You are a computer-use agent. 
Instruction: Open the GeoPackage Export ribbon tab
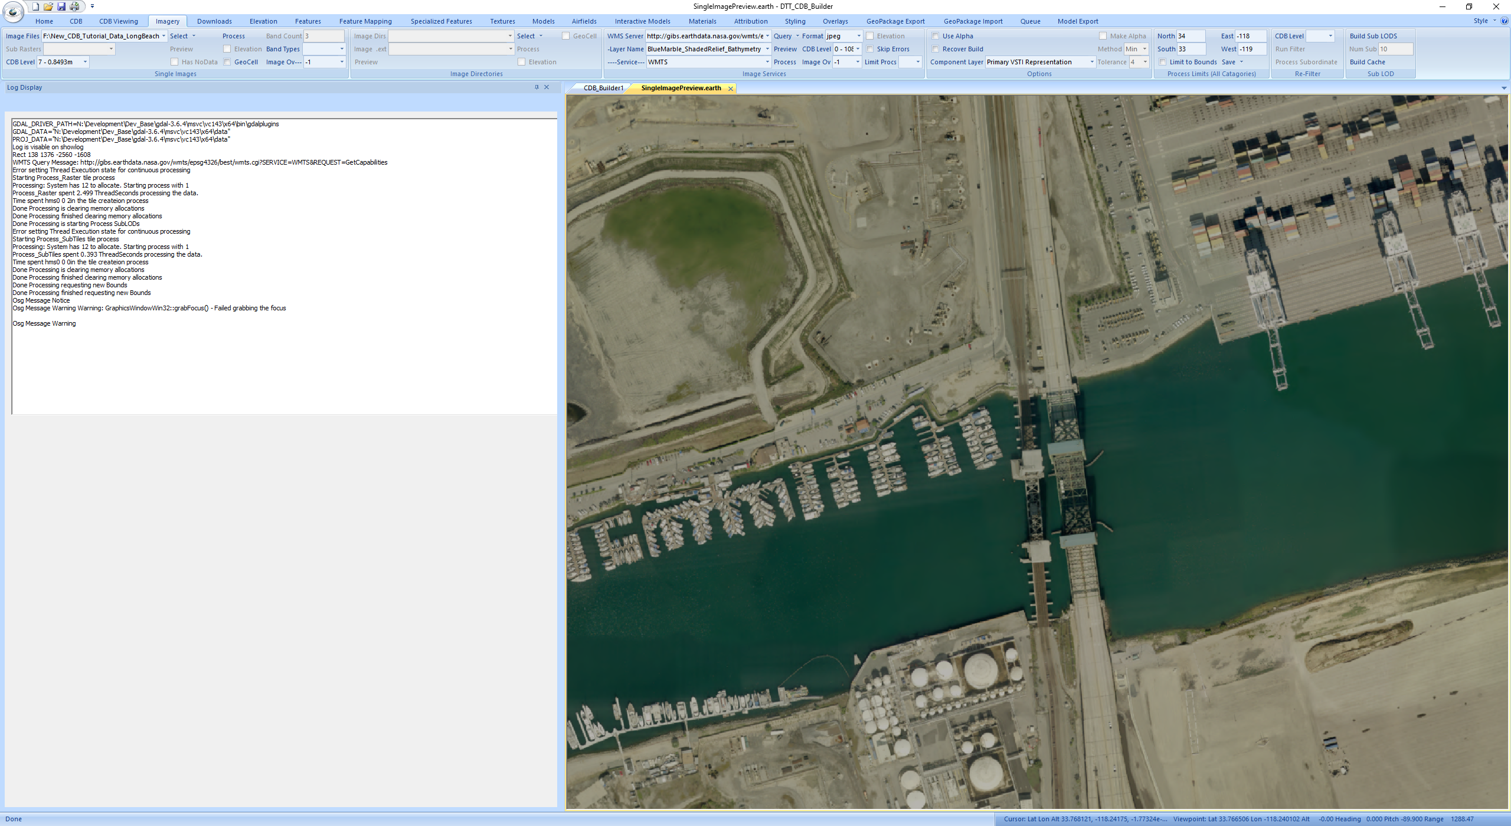(x=895, y=21)
